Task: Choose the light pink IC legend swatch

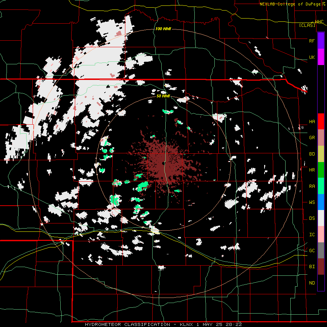Action: pyautogui.click(x=321, y=234)
